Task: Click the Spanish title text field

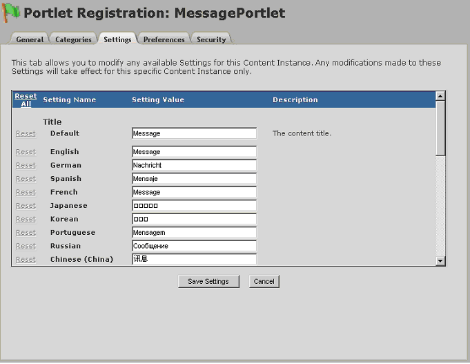Action: tap(194, 179)
